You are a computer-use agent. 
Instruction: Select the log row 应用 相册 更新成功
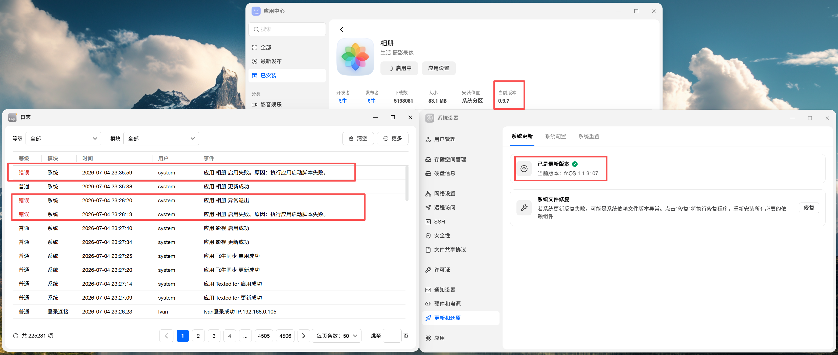click(209, 187)
